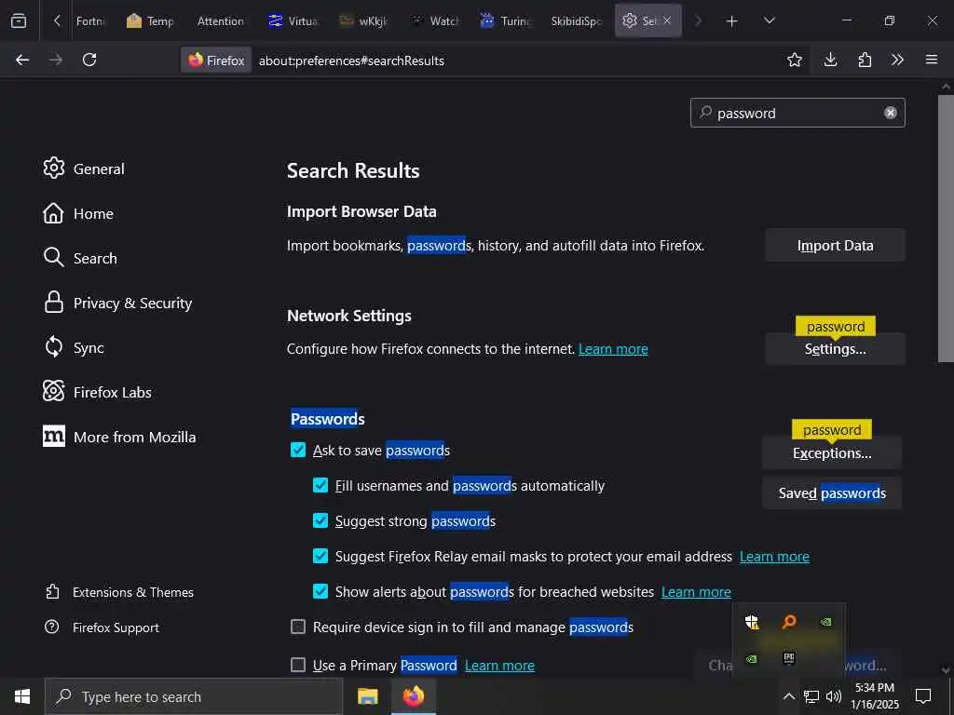954x715 pixels.
Task: Close the Settings tab
Action: click(667, 20)
